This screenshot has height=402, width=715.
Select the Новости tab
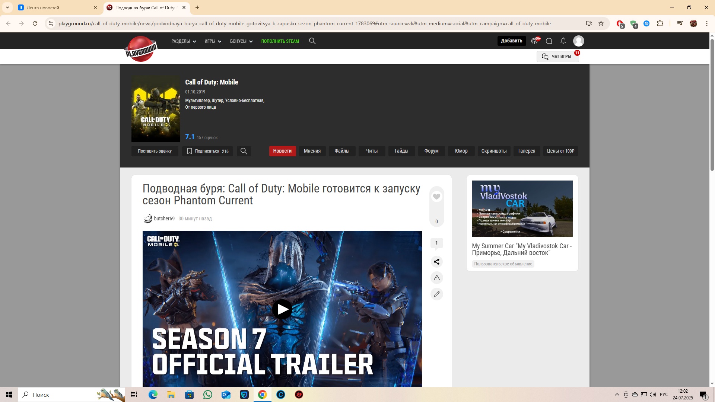282,151
